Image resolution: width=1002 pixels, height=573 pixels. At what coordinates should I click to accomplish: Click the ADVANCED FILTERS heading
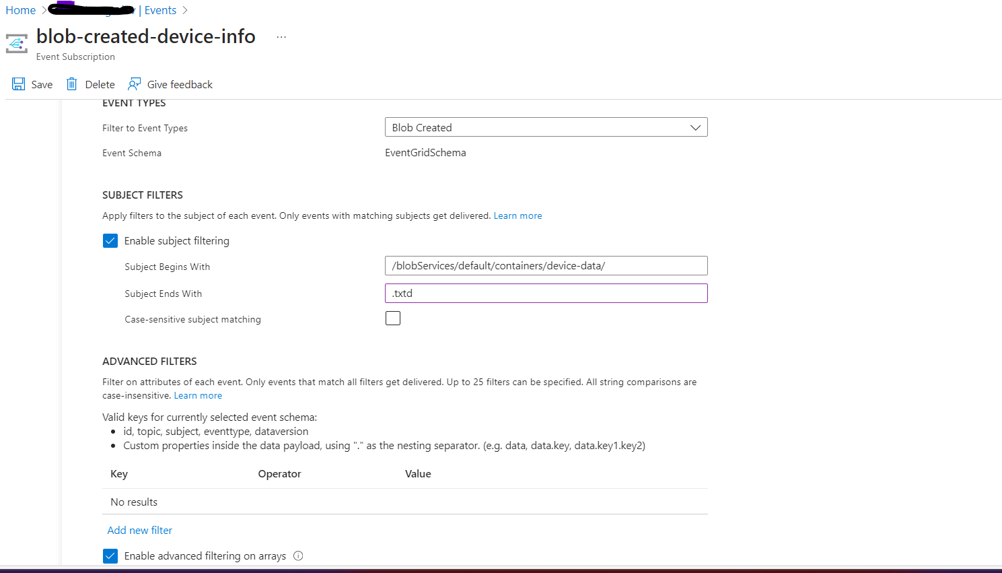(149, 361)
